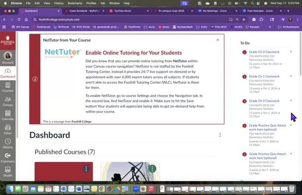
Task: Open ALEKS bookmark
Action: coord(236,27)
